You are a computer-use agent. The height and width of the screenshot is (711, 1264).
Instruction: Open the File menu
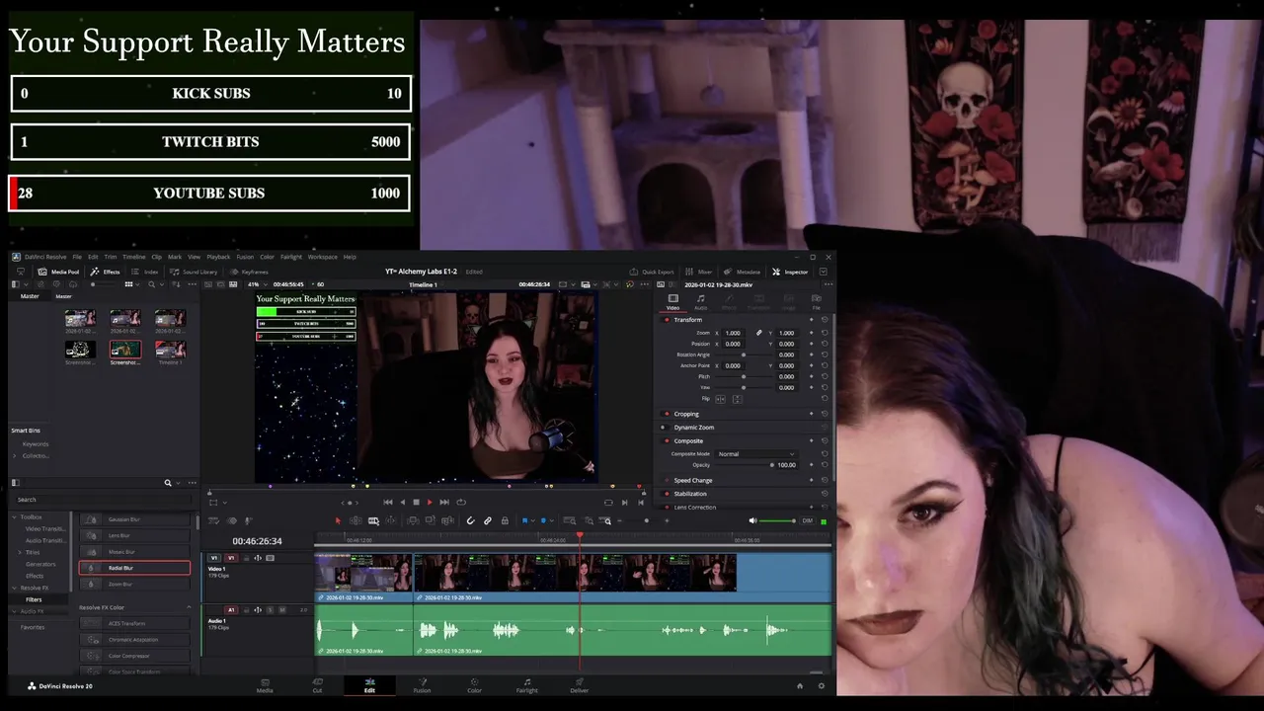77,257
